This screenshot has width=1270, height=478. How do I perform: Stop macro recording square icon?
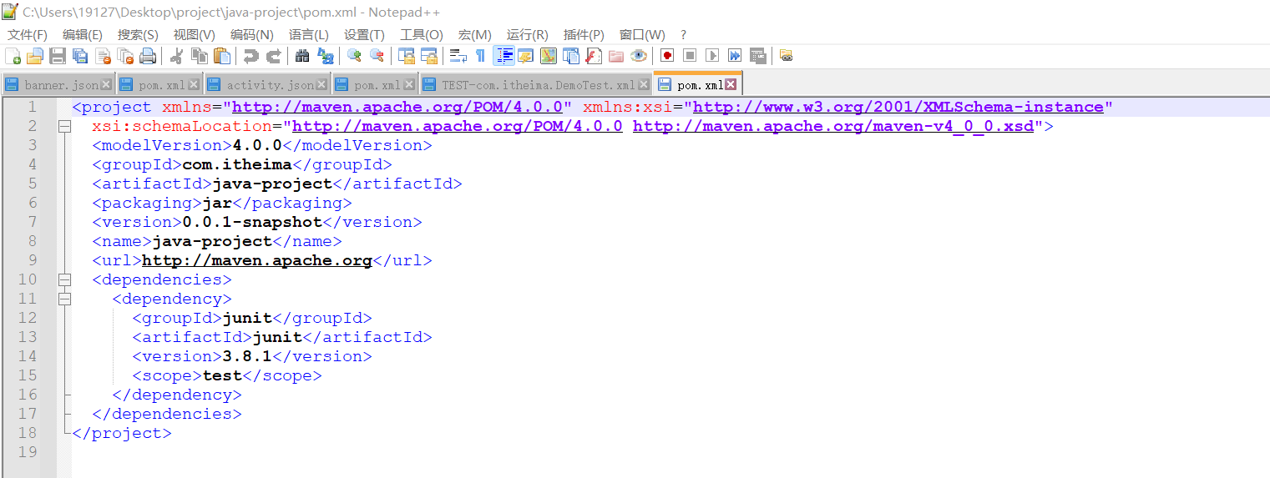tap(690, 56)
